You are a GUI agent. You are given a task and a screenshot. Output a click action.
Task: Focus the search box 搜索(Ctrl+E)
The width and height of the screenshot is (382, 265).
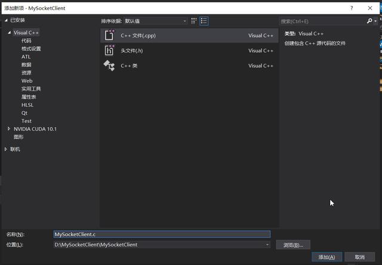pos(323,21)
